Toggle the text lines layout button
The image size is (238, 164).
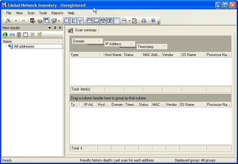110,21
